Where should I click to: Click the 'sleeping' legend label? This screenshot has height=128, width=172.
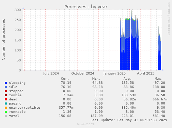(x=17, y=83)
